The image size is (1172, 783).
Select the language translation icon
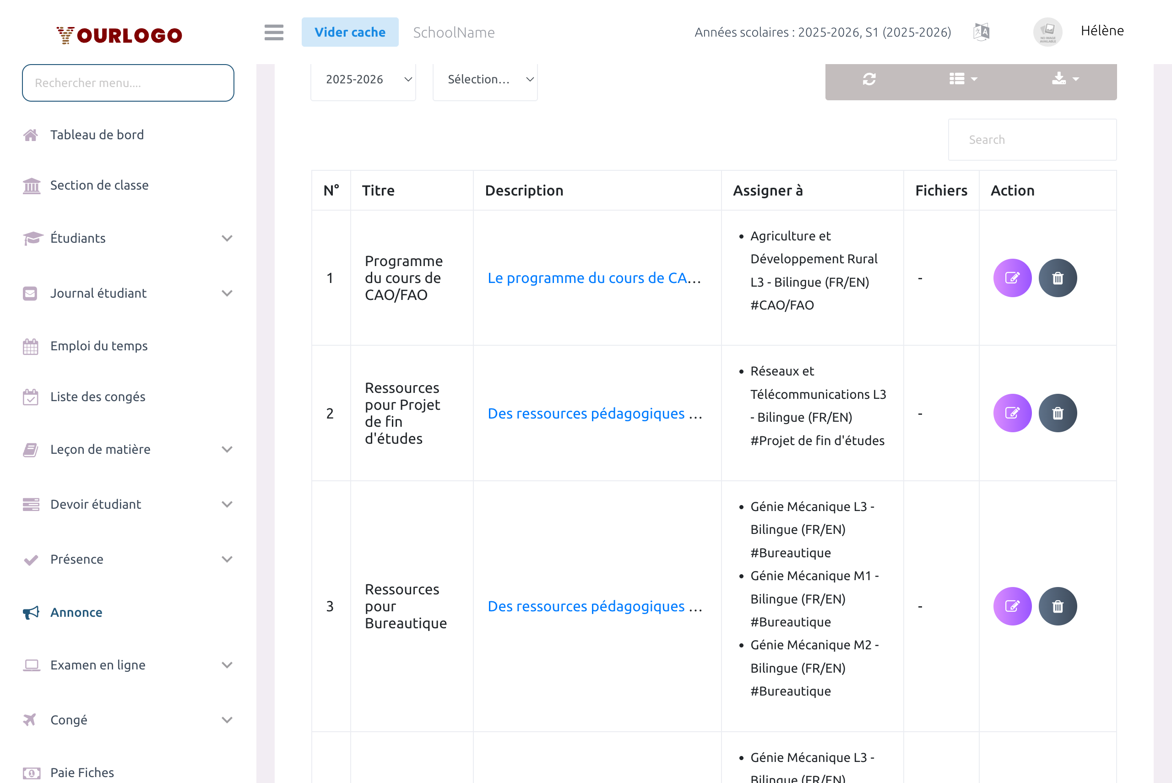click(x=982, y=31)
